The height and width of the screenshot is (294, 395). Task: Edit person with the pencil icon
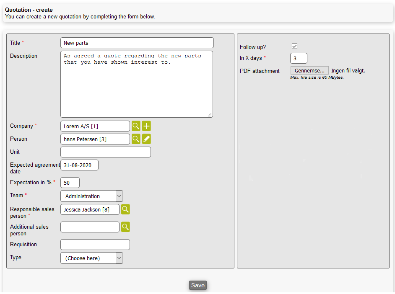[x=146, y=139]
